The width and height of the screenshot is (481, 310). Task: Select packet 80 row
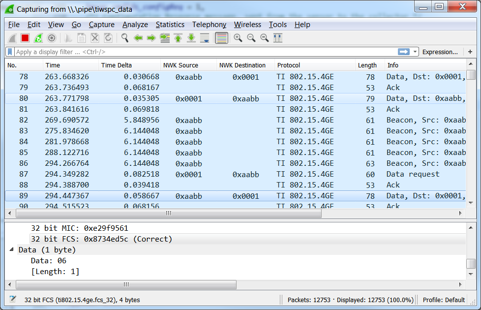pos(235,98)
